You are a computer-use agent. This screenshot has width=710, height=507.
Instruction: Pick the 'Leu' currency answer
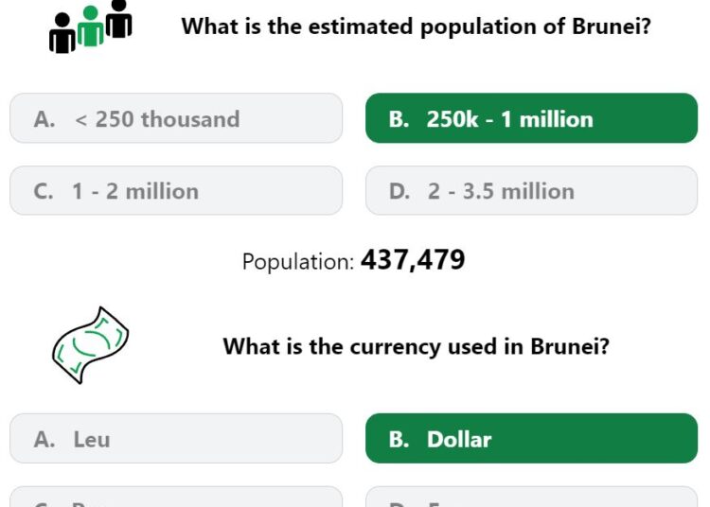point(176,438)
